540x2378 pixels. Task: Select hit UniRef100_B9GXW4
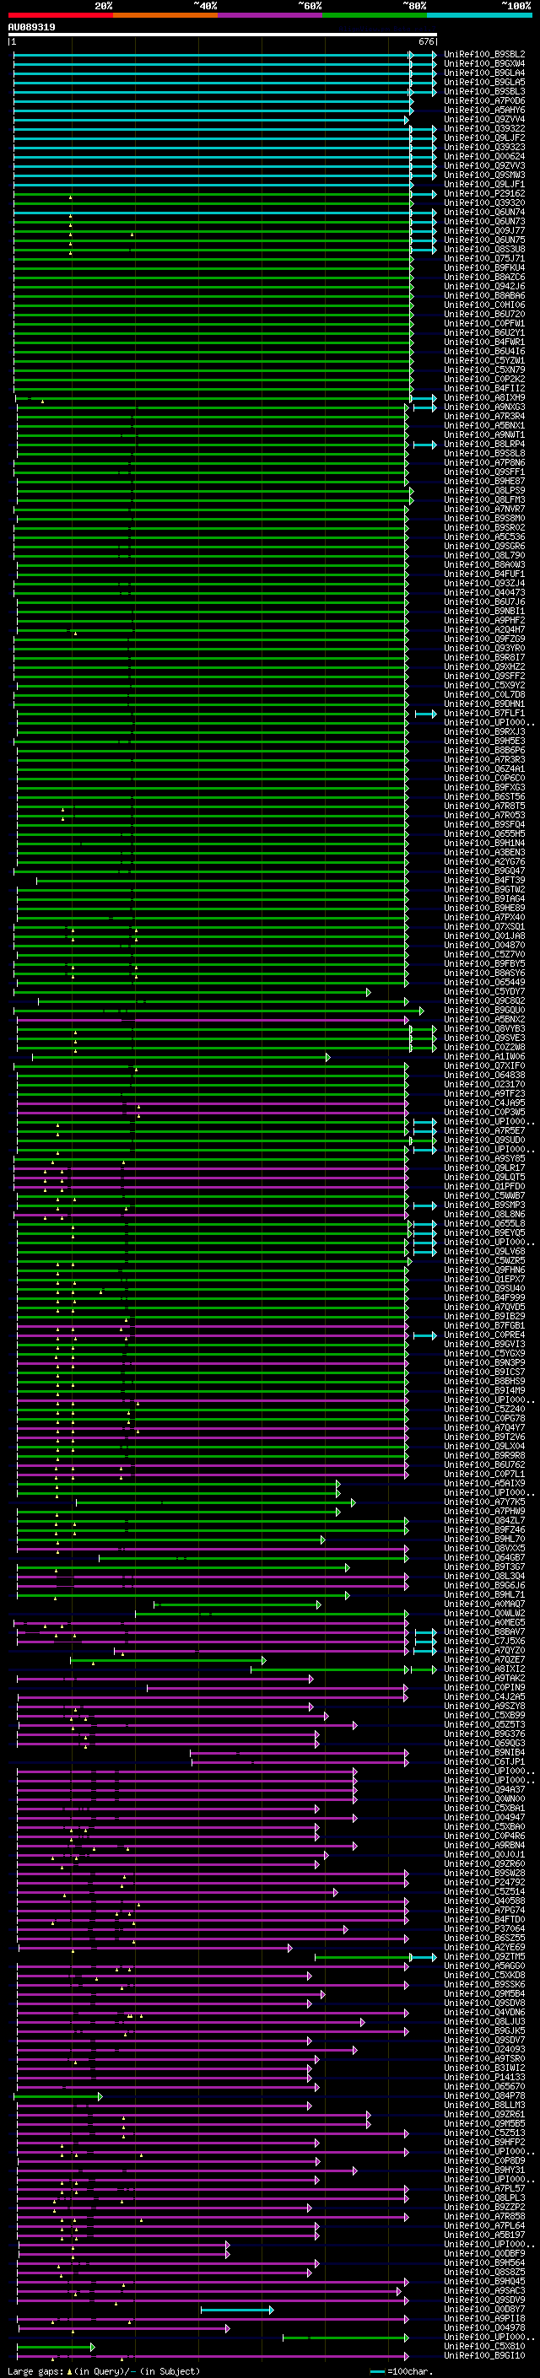point(484,64)
